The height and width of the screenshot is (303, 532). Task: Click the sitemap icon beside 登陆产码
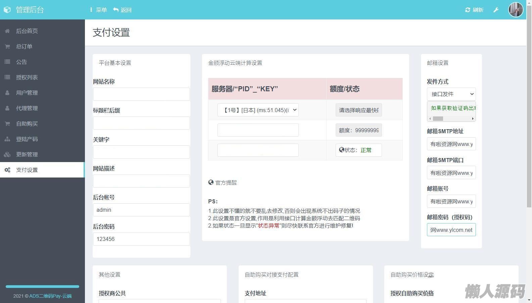pyautogui.click(x=7, y=139)
